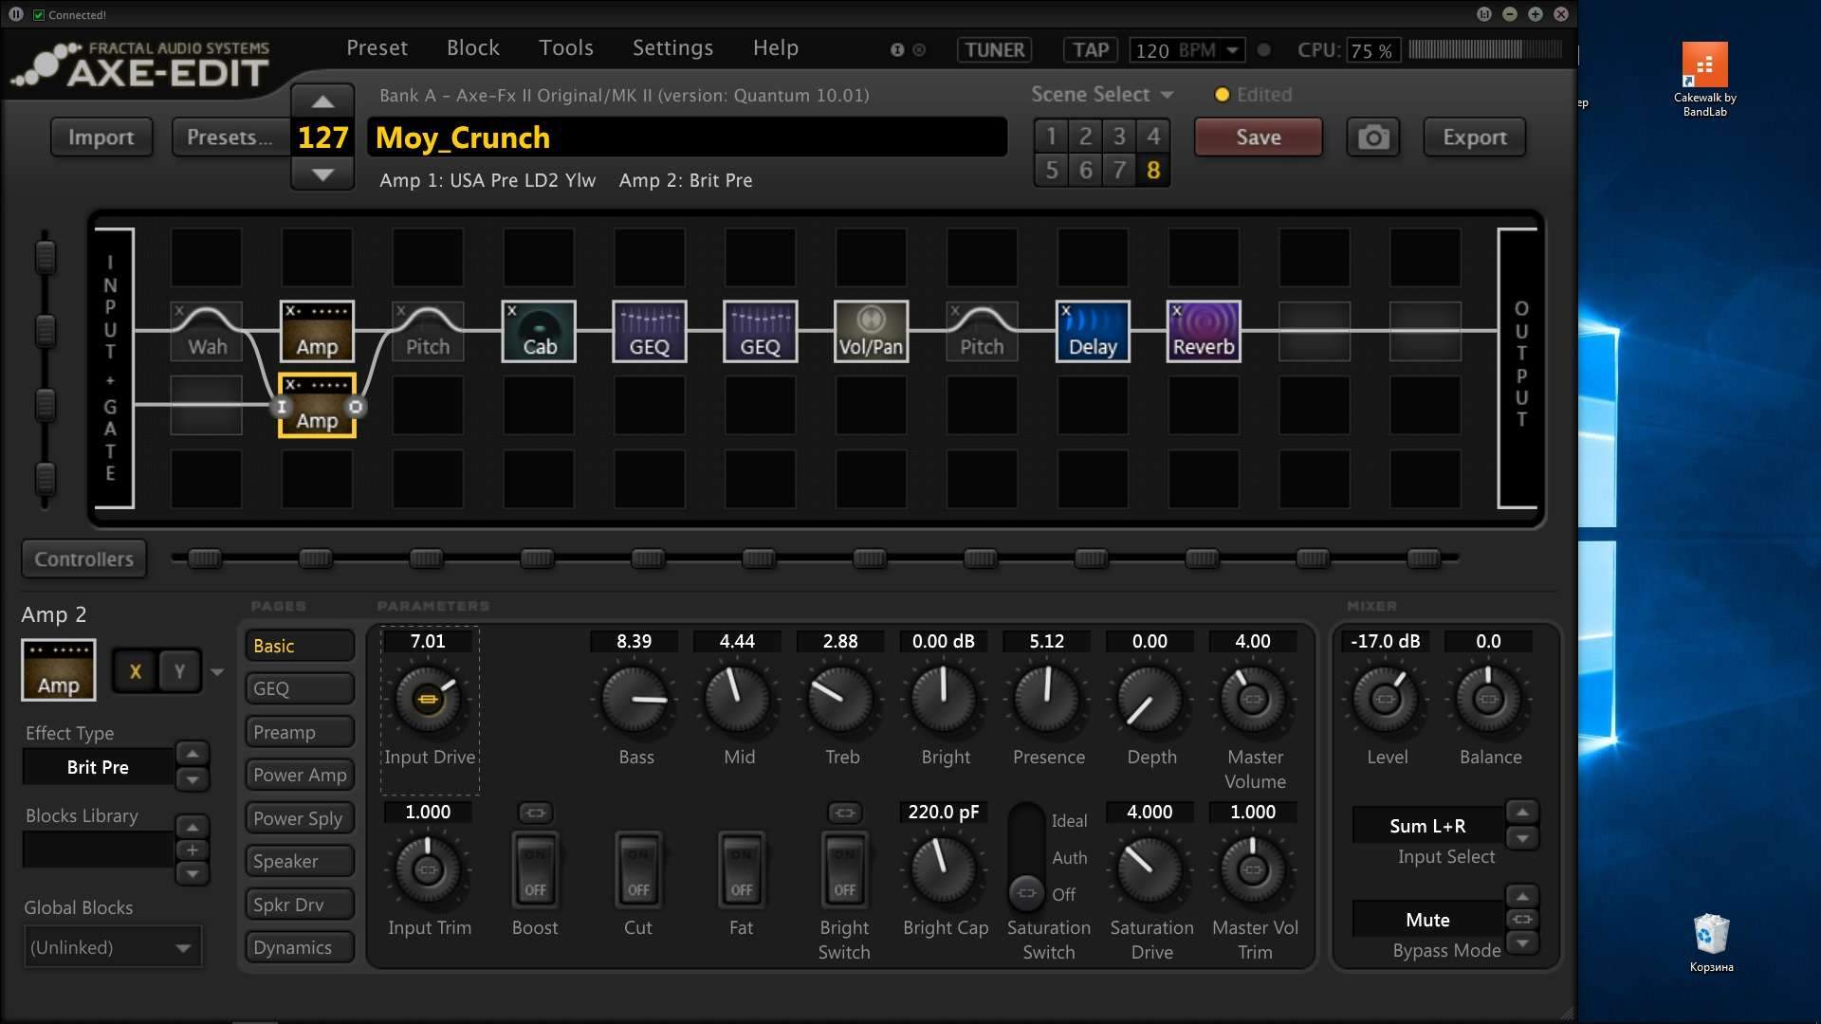
Task: Toggle the Fat switch
Action: point(741,869)
